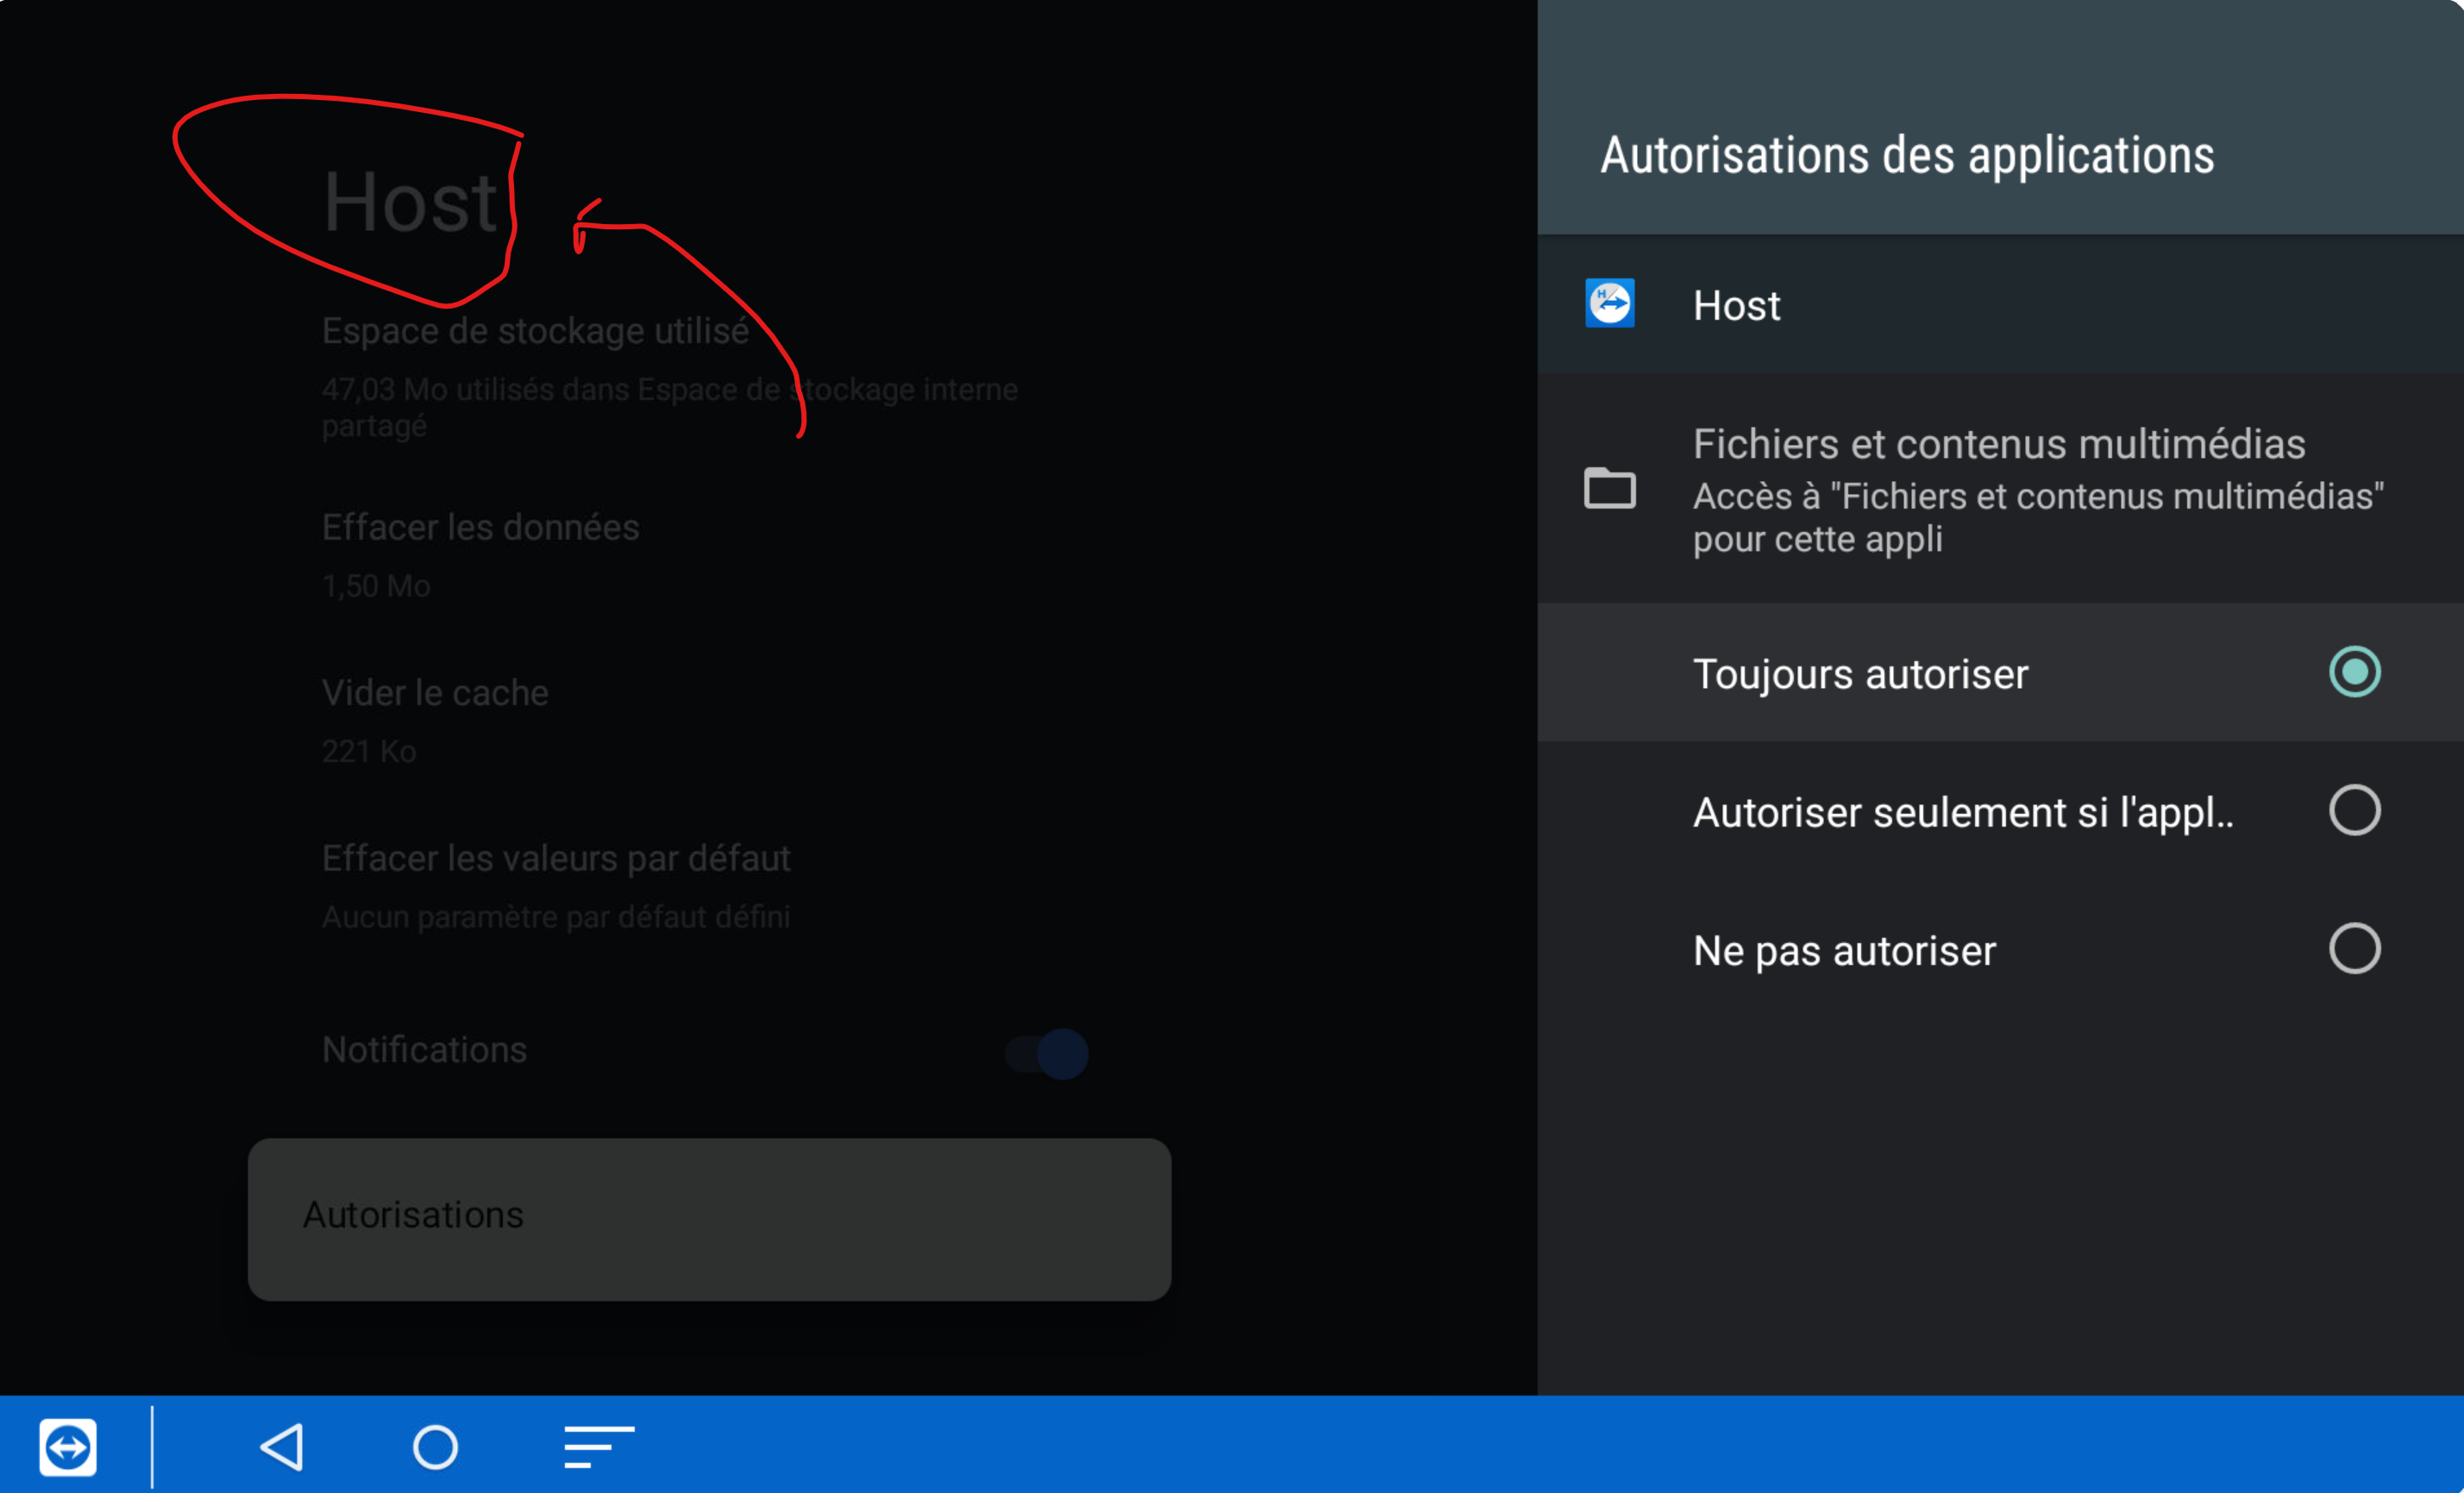Select Autoriser seulement si l'appl.. option
This screenshot has width=2464, height=1493.
tap(1961, 811)
